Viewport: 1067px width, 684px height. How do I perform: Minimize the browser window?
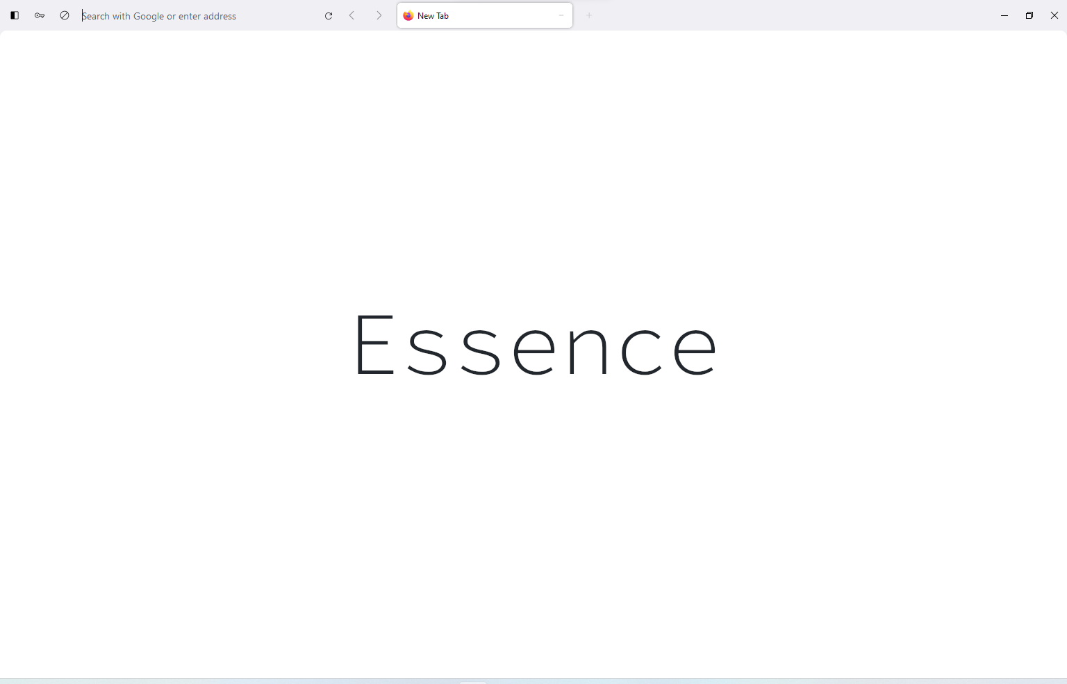click(x=1004, y=15)
